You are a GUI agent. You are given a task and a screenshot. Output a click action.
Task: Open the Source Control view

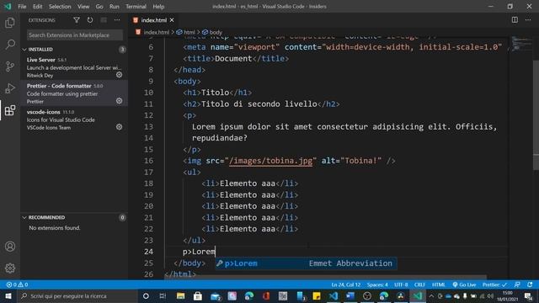(10, 66)
